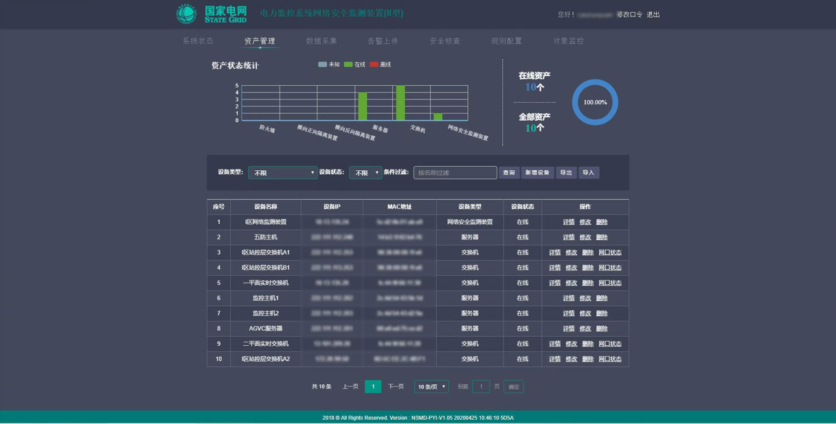Open the 告警上传 tab
This screenshot has width=836, height=424.
click(383, 41)
